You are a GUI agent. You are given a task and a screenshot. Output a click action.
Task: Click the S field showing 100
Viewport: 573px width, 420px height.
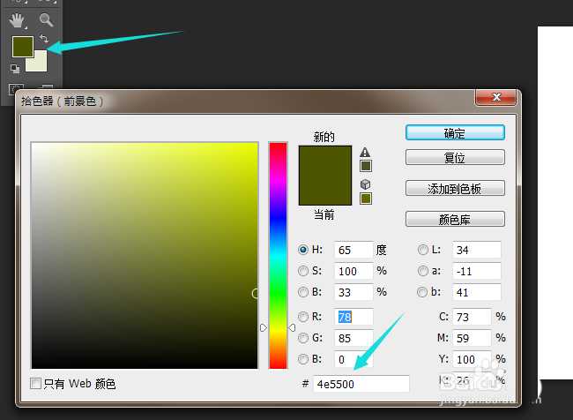coord(353,271)
